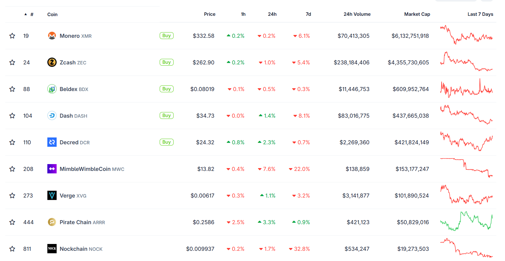The width and height of the screenshot is (505, 261).
Task: Sort by Price column header
Action: coord(209,14)
